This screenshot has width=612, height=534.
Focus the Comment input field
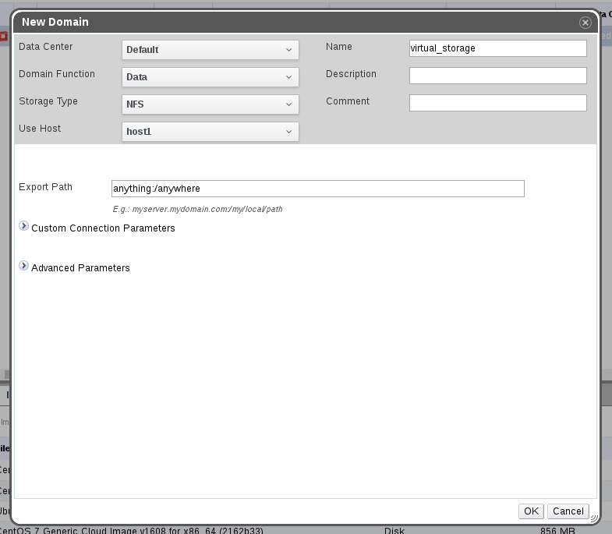click(x=497, y=103)
